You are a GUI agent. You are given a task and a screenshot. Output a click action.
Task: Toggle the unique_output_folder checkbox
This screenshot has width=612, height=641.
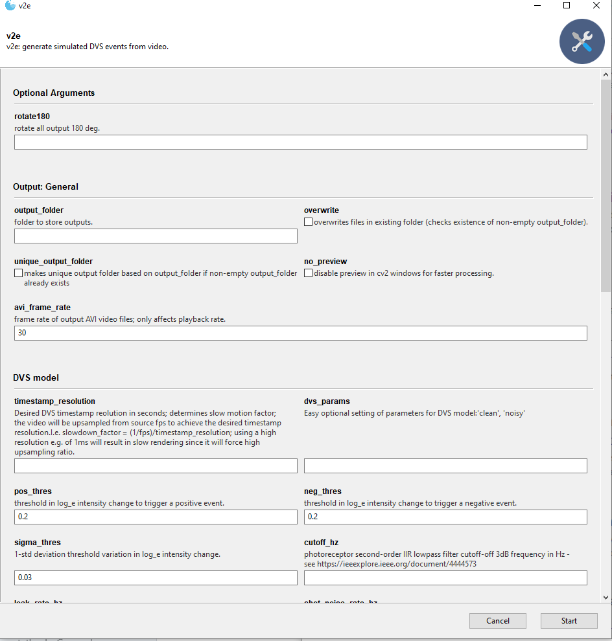18,273
